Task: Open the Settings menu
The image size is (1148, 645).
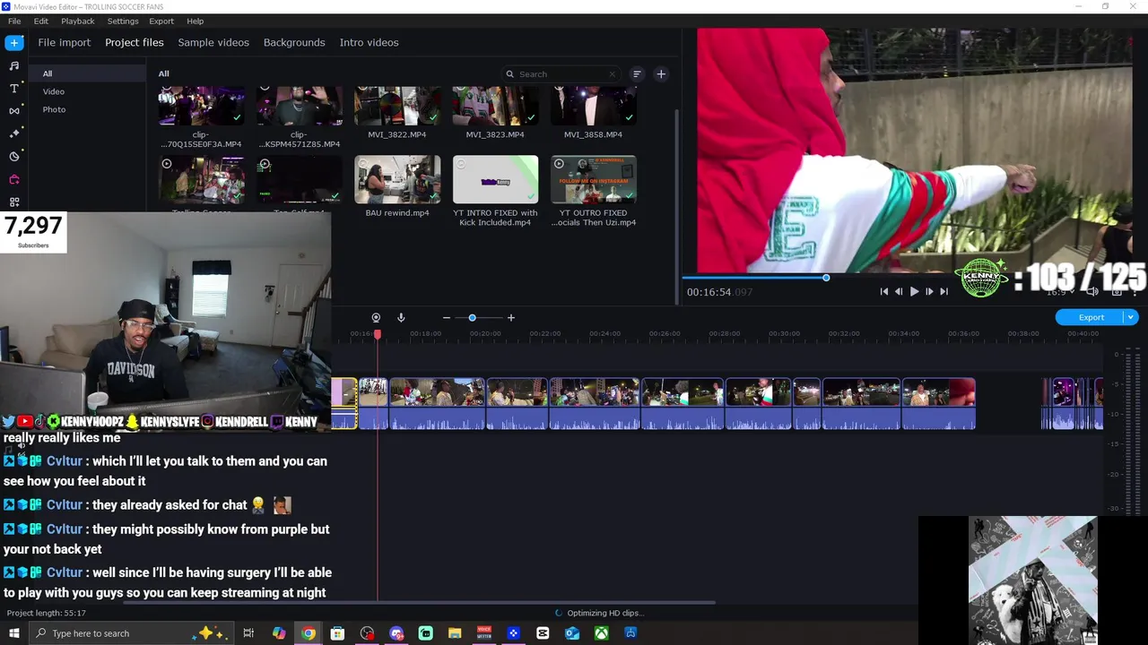Action: point(123,21)
